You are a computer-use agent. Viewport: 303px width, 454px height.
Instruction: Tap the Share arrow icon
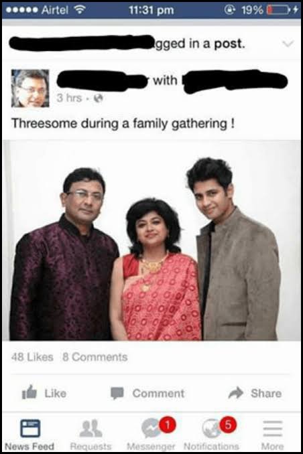(236, 392)
